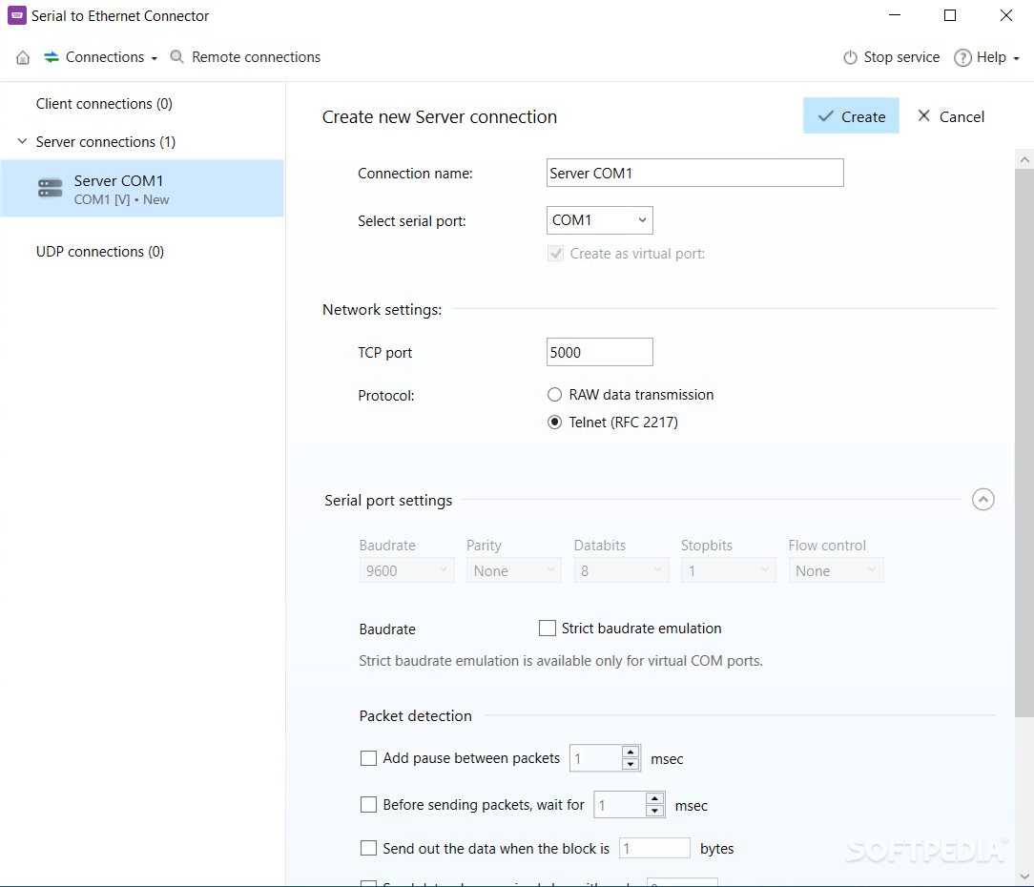Click the server icon next to Server COM1
The height and width of the screenshot is (887, 1034).
(x=51, y=188)
